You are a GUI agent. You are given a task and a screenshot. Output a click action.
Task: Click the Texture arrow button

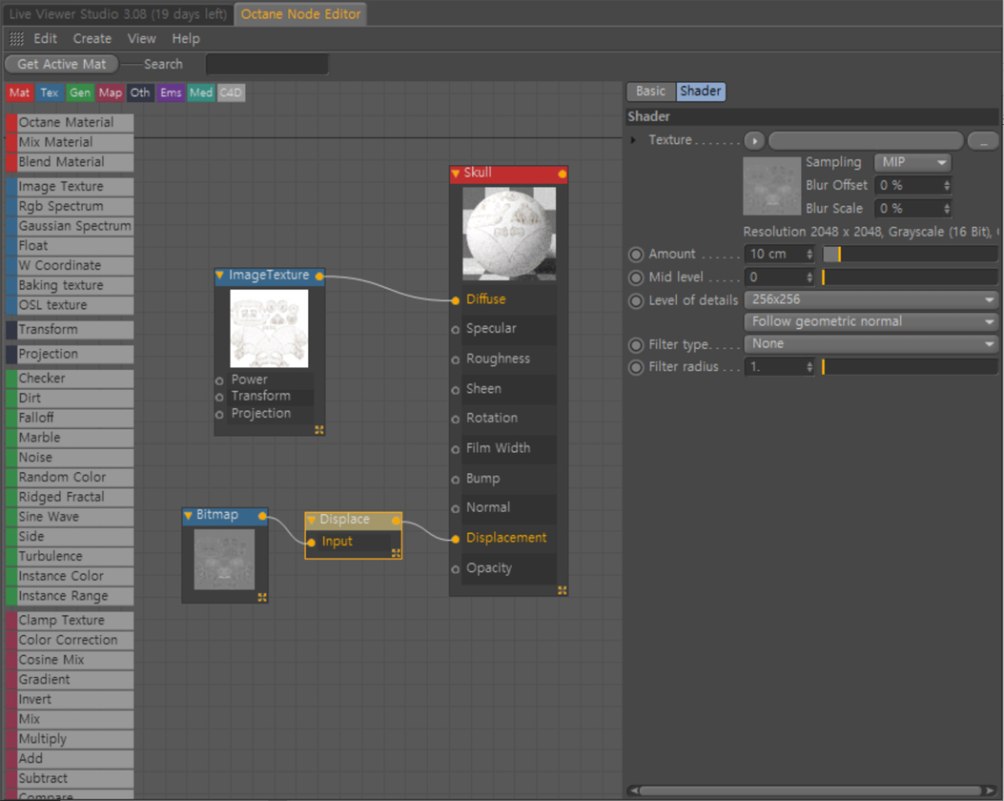click(x=754, y=141)
